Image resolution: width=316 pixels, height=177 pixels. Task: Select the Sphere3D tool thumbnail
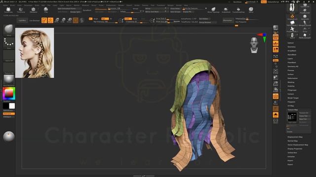[305, 17]
